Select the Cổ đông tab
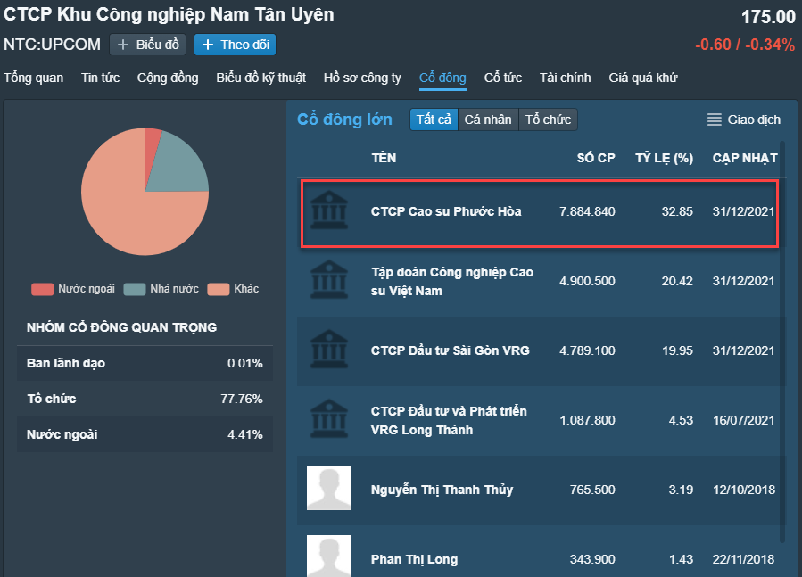 tap(442, 78)
